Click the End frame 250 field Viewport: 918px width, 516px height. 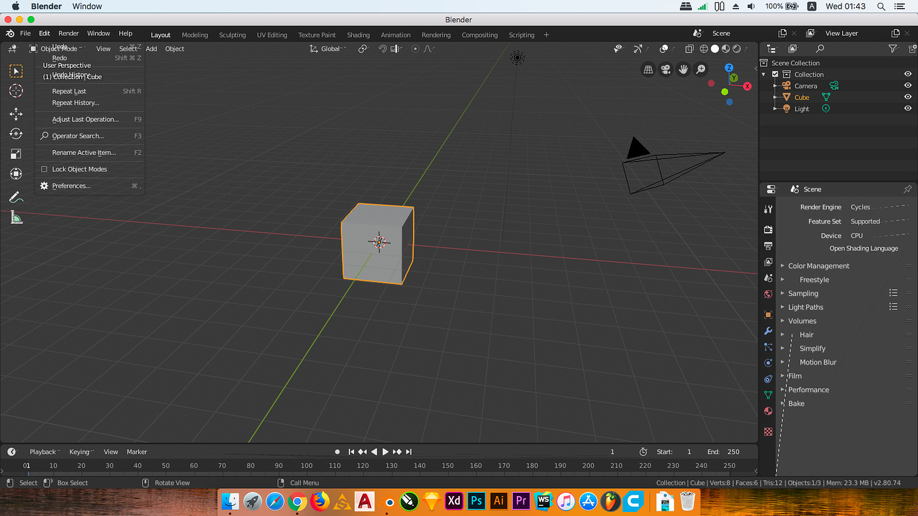(x=724, y=451)
